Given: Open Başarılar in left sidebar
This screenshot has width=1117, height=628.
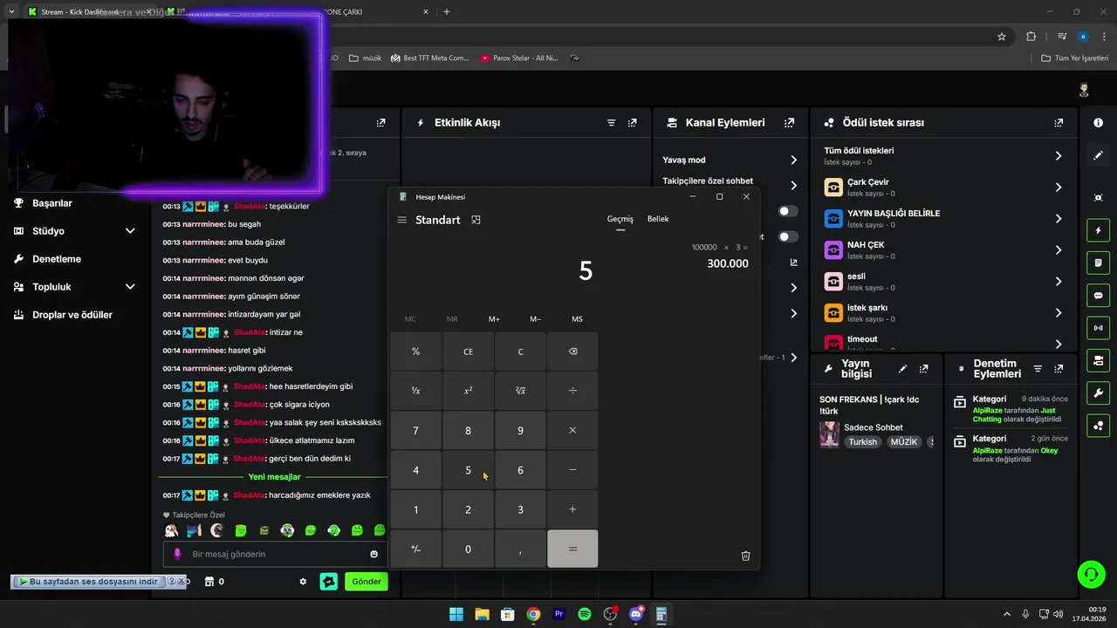Looking at the screenshot, I should (x=52, y=203).
